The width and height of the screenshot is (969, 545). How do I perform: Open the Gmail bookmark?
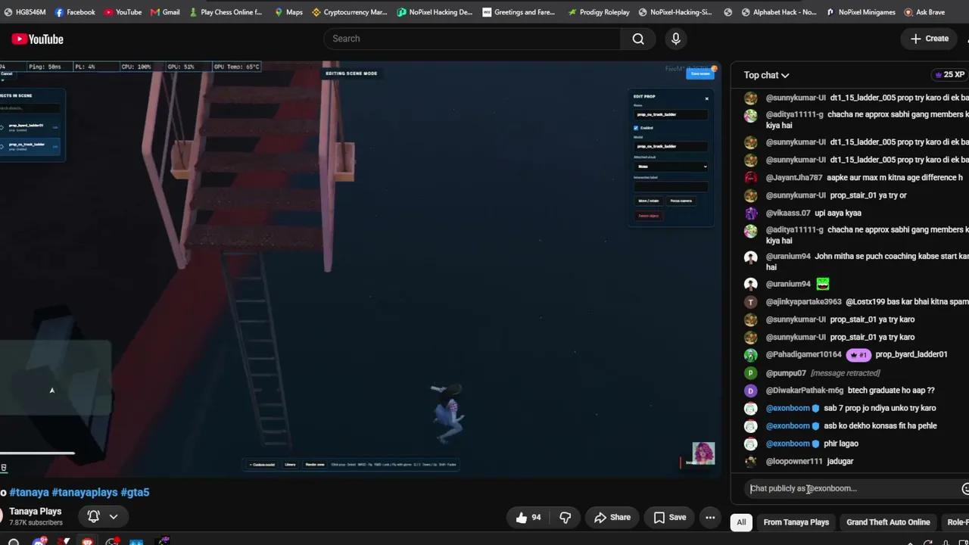[x=165, y=12]
